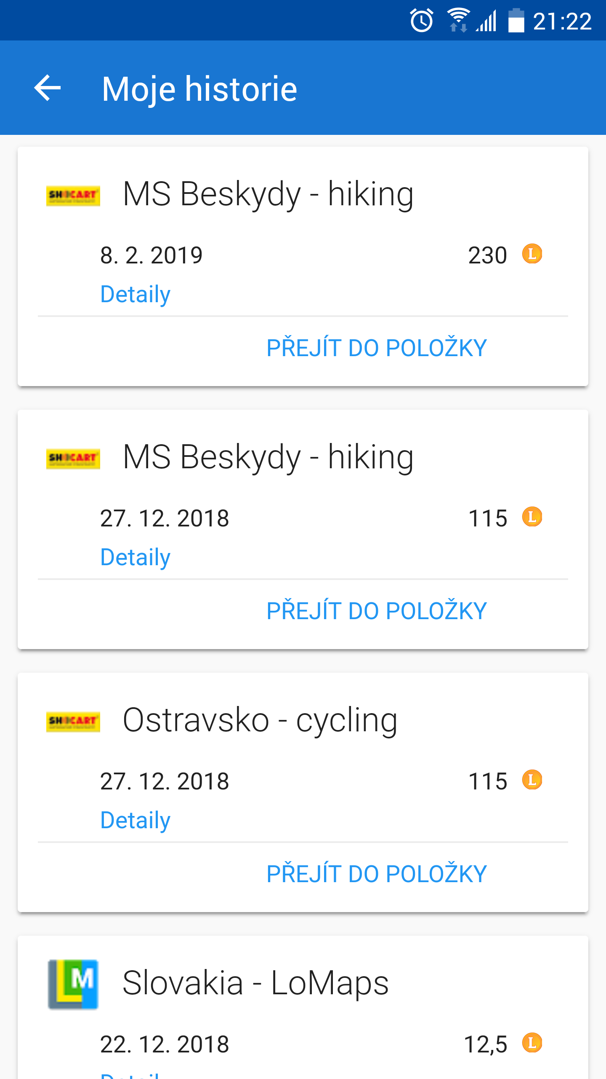Open the Slovakia - LoMaps title
The width and height of the screenshot is (606, 1079).
pyautogui.click(x=255, y=983)
